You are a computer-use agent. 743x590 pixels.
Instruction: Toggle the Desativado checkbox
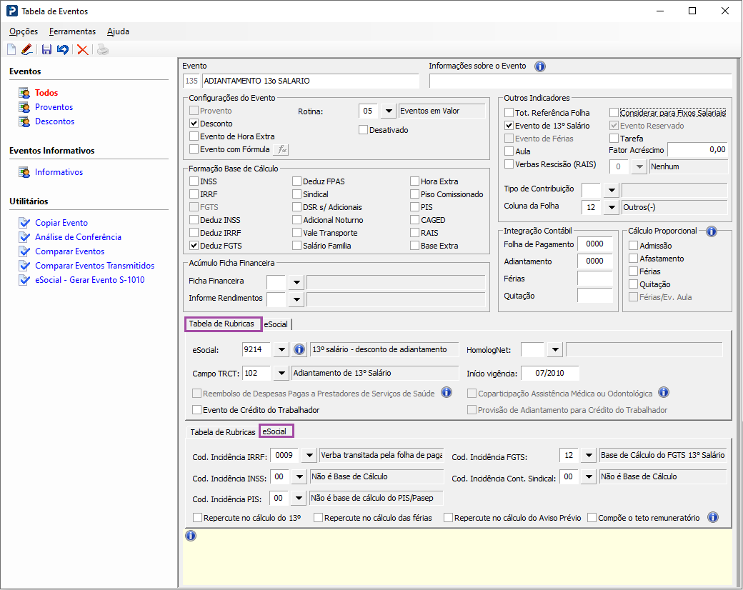pos(364,130)
